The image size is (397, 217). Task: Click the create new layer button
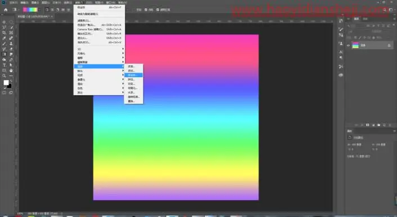[x=385, y=125]
